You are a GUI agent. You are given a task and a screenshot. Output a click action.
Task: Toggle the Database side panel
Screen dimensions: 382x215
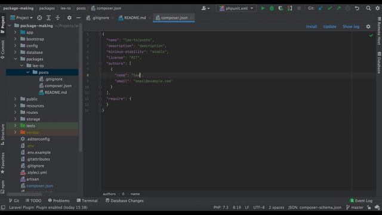click(x=380, y=63)
